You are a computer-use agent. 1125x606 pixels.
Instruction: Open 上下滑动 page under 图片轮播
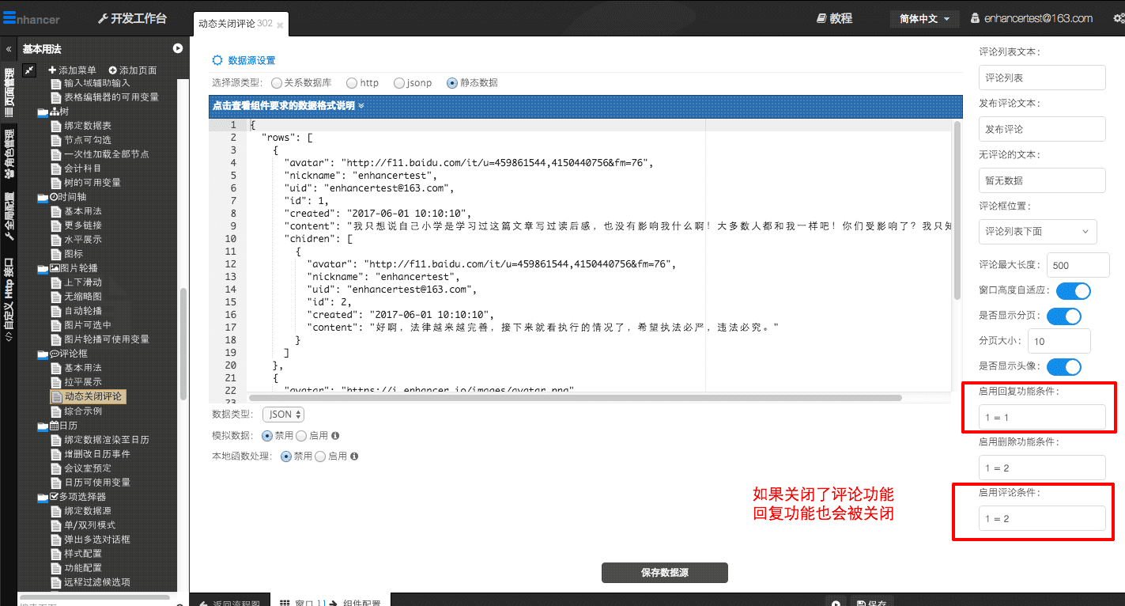tap(83, 282)
